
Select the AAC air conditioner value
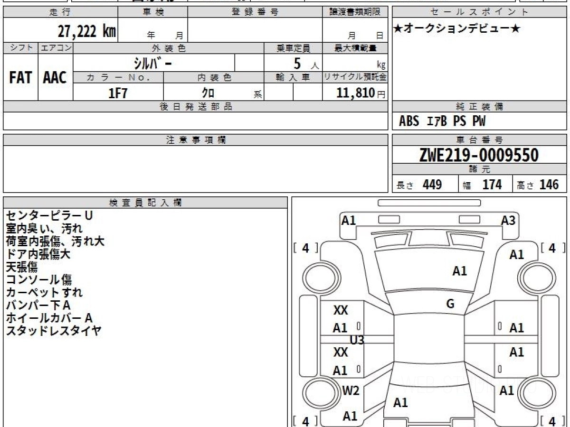[x=55, y=78]
